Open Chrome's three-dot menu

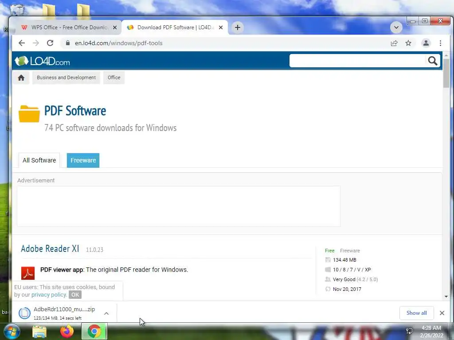coord(440,43)
